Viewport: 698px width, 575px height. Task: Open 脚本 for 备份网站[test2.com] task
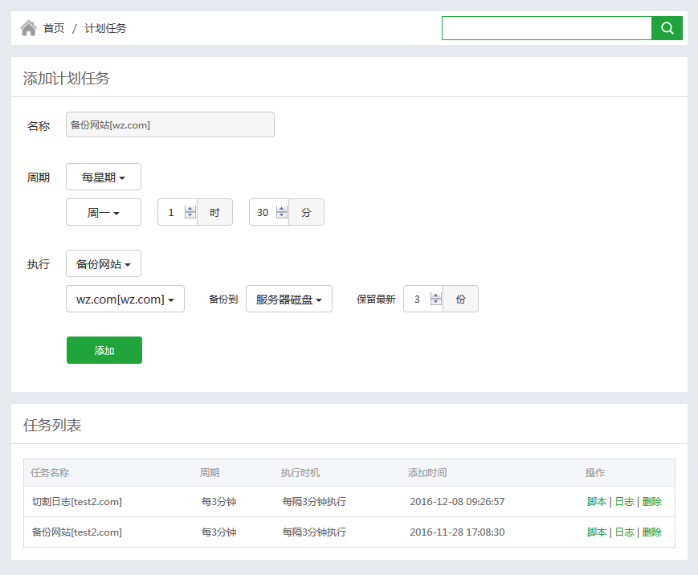[x=597, y=532]
